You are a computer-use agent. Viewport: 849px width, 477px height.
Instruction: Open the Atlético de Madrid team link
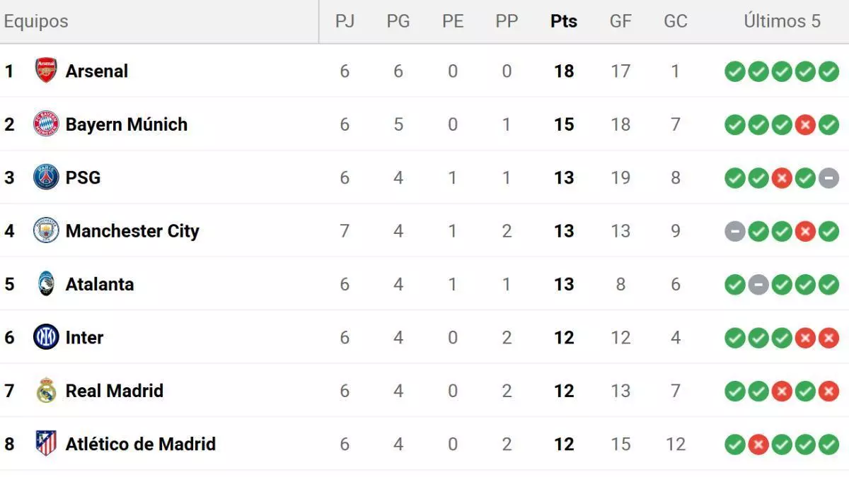(140, 444)
